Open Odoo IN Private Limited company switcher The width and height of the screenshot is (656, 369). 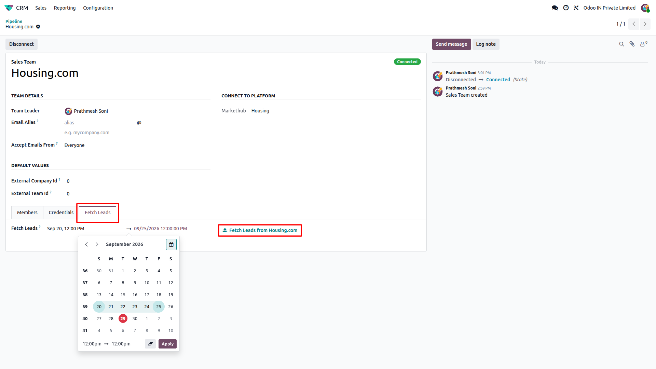coord(610,8)
